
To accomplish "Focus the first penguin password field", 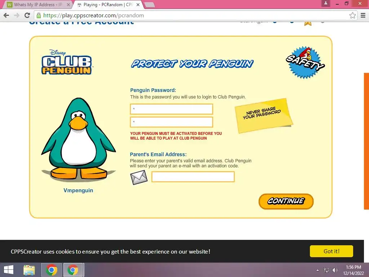I will 171,109.
